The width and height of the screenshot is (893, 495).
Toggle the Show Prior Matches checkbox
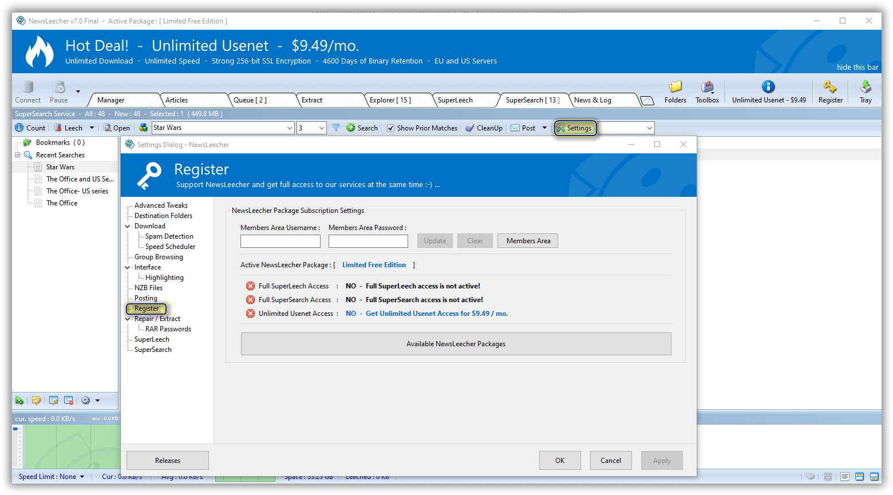pos(391,128)
